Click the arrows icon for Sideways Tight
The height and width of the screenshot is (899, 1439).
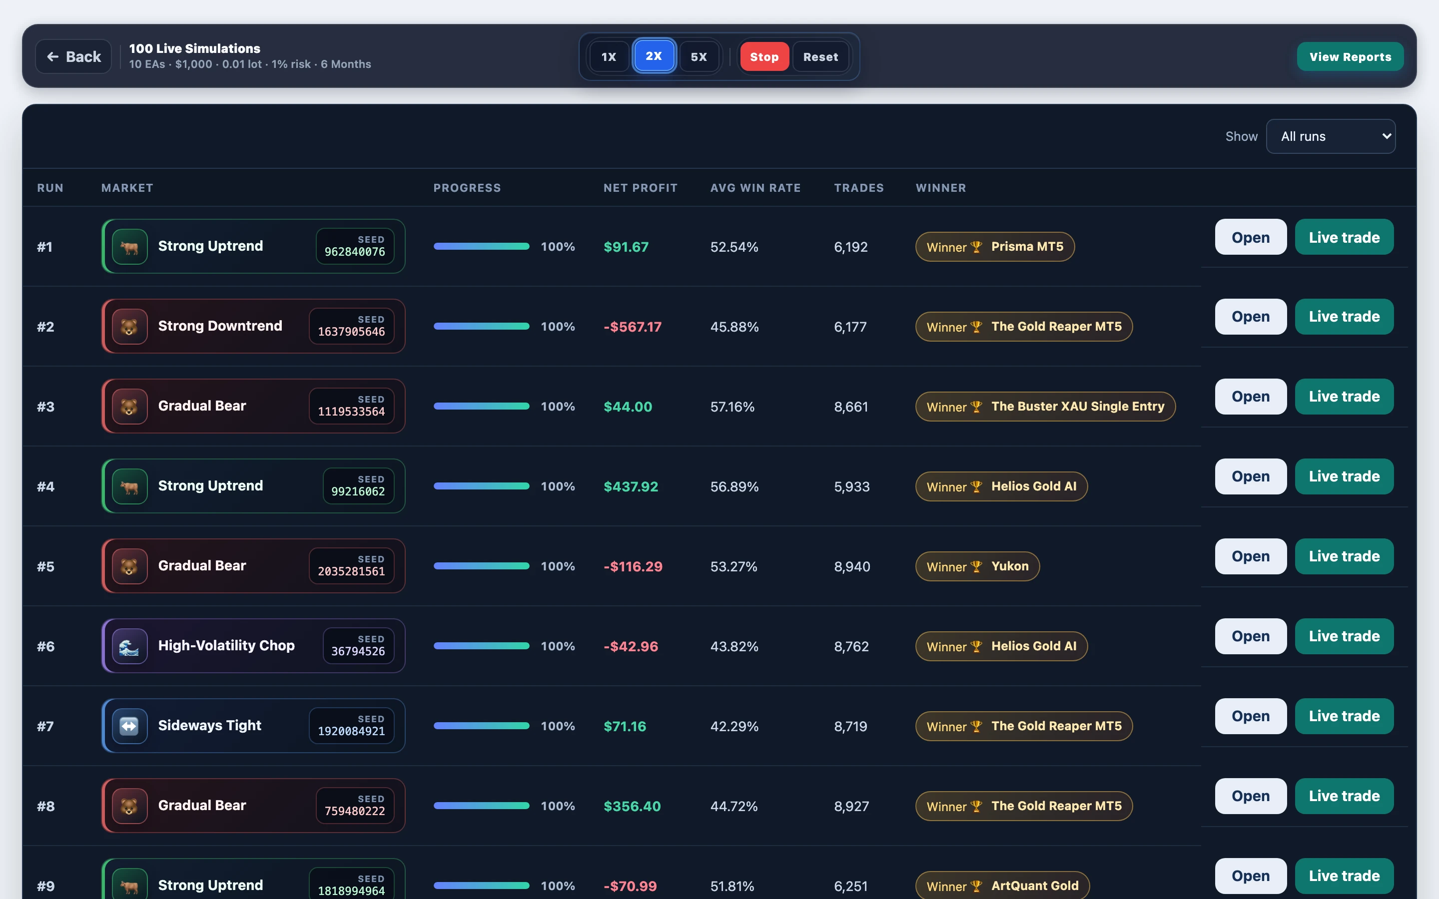(129, 726)
